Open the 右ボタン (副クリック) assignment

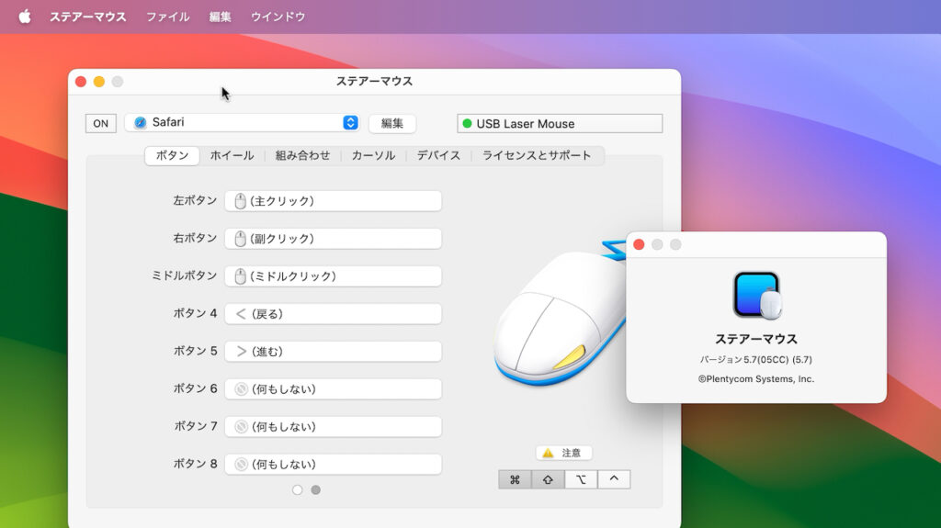pyautogui.click(x=333, y=239)
